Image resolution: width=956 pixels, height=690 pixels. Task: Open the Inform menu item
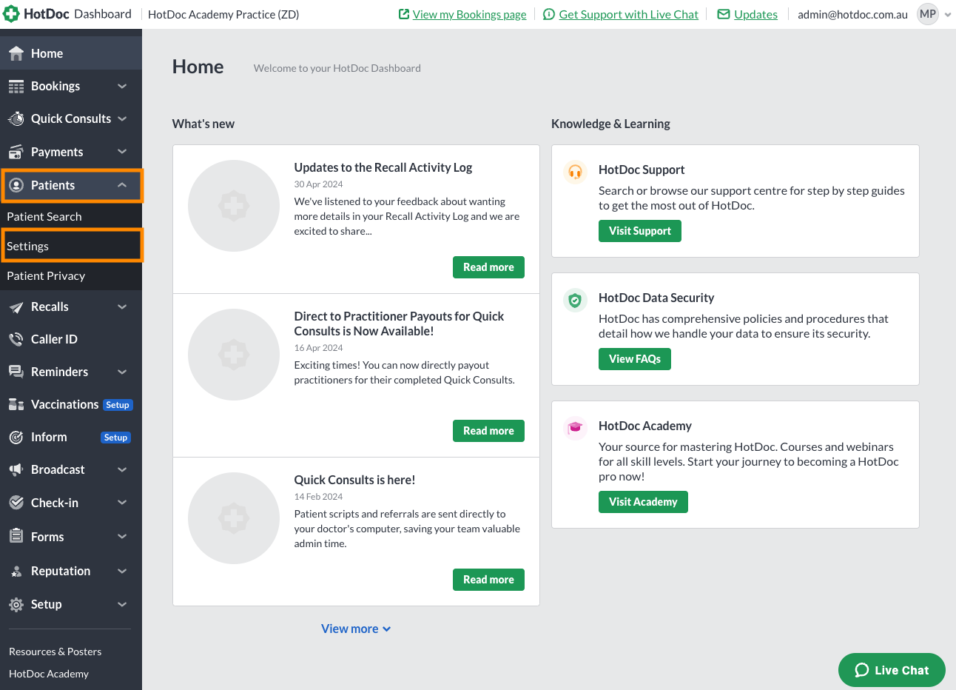[x=71, y=437]
